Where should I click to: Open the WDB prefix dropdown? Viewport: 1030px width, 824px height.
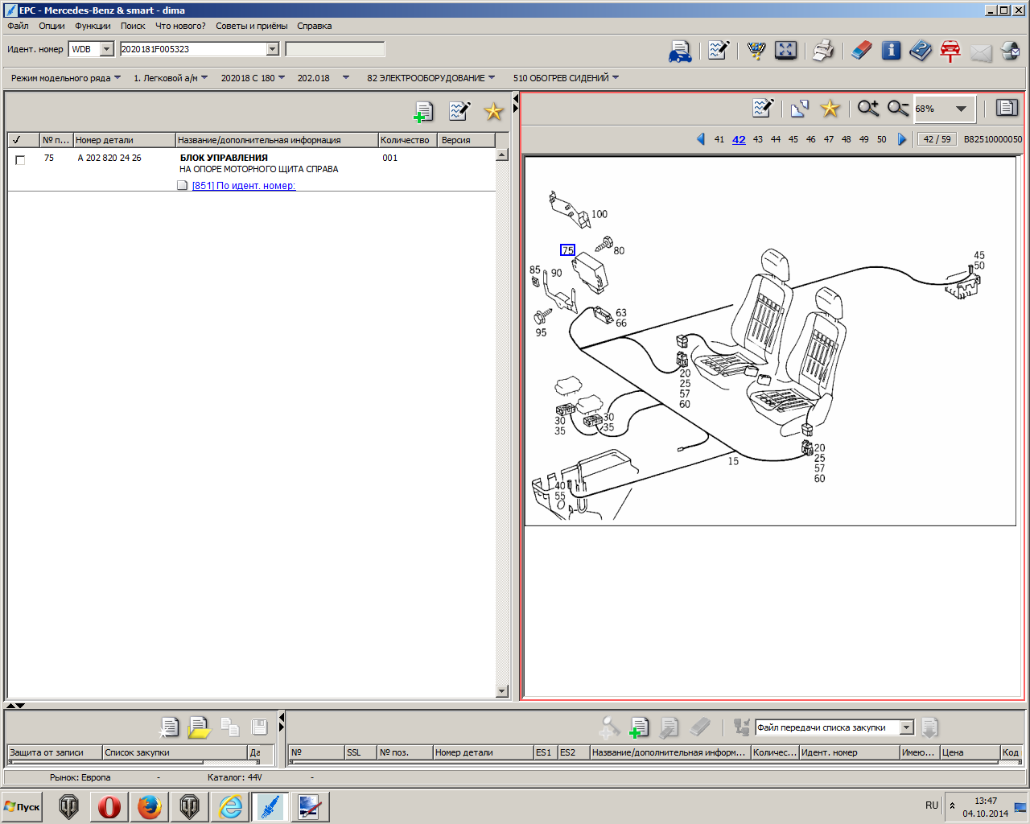[x=107, y=49]
